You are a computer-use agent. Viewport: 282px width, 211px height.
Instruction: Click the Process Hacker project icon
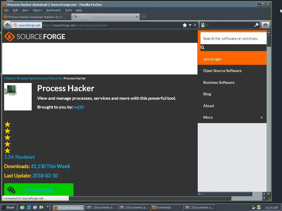coord(18,97)
